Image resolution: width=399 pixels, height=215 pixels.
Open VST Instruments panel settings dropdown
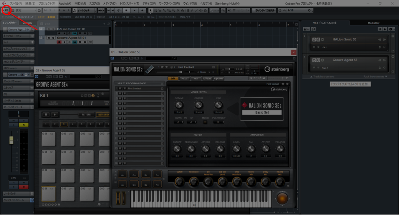click(391, 29)
